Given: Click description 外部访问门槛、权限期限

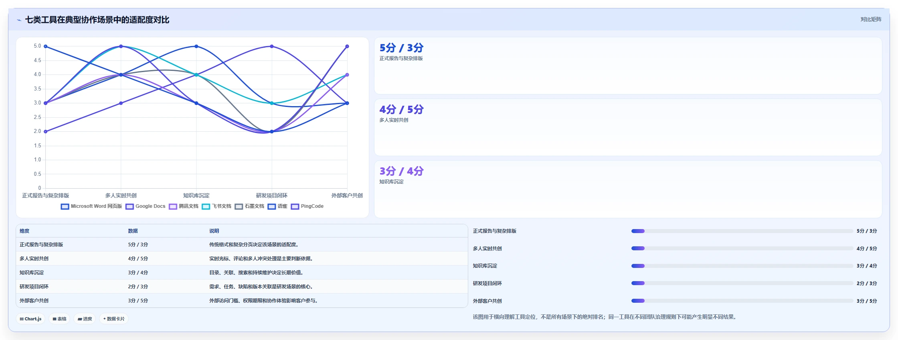Looking at the screenshot, I should coord(263,301).
